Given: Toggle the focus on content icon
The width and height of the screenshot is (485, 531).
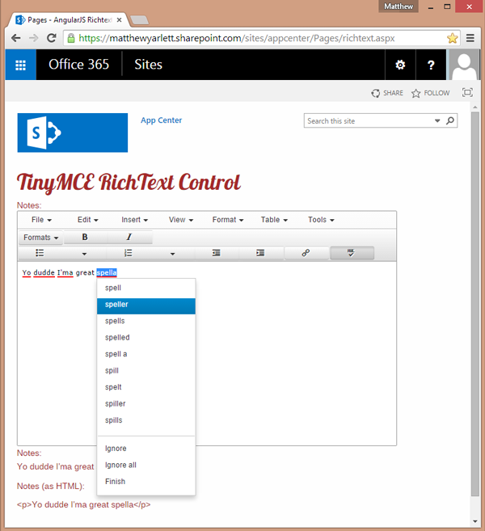Looking at the screenshot, I should click(x=467, y=92).
